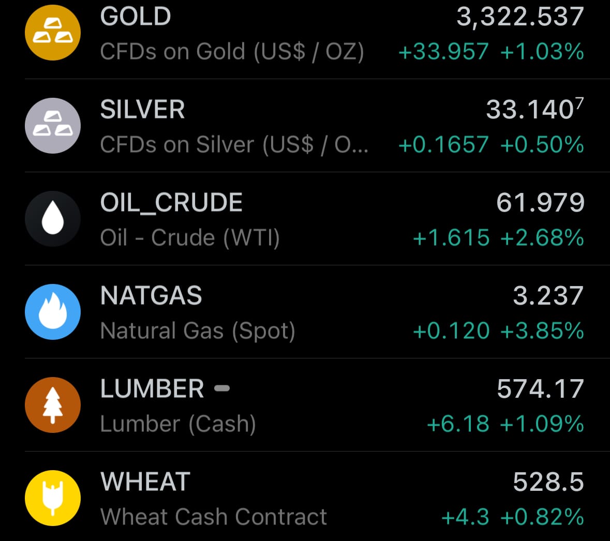Tap the yellow wheat icon
Image resolution: width=610 pixels, height=541 pixels.
click(53, 498)
